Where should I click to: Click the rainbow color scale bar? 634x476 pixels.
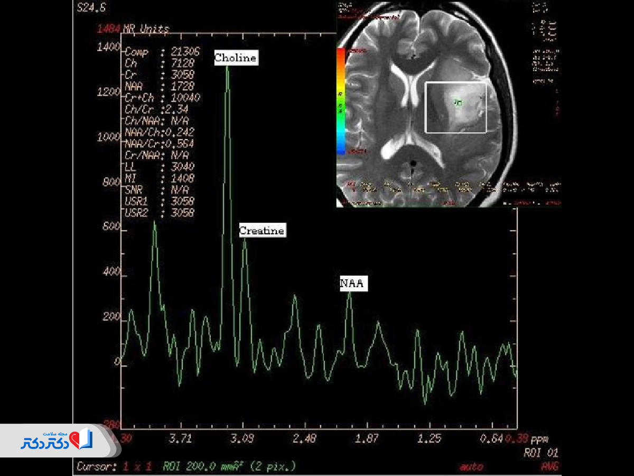341,100
